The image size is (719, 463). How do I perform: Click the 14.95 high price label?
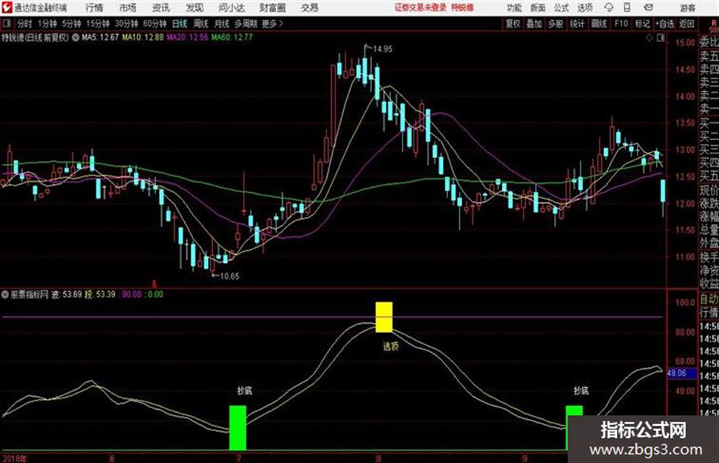[x=383, y=49]
